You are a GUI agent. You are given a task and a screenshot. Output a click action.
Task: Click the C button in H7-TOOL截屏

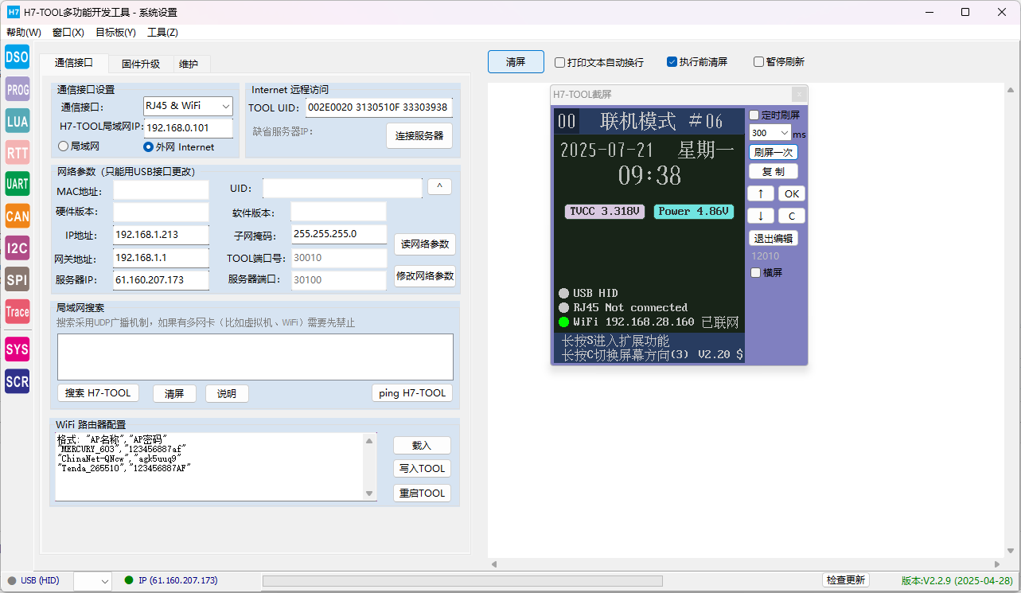pyautogui.click(x=791, y=216)
